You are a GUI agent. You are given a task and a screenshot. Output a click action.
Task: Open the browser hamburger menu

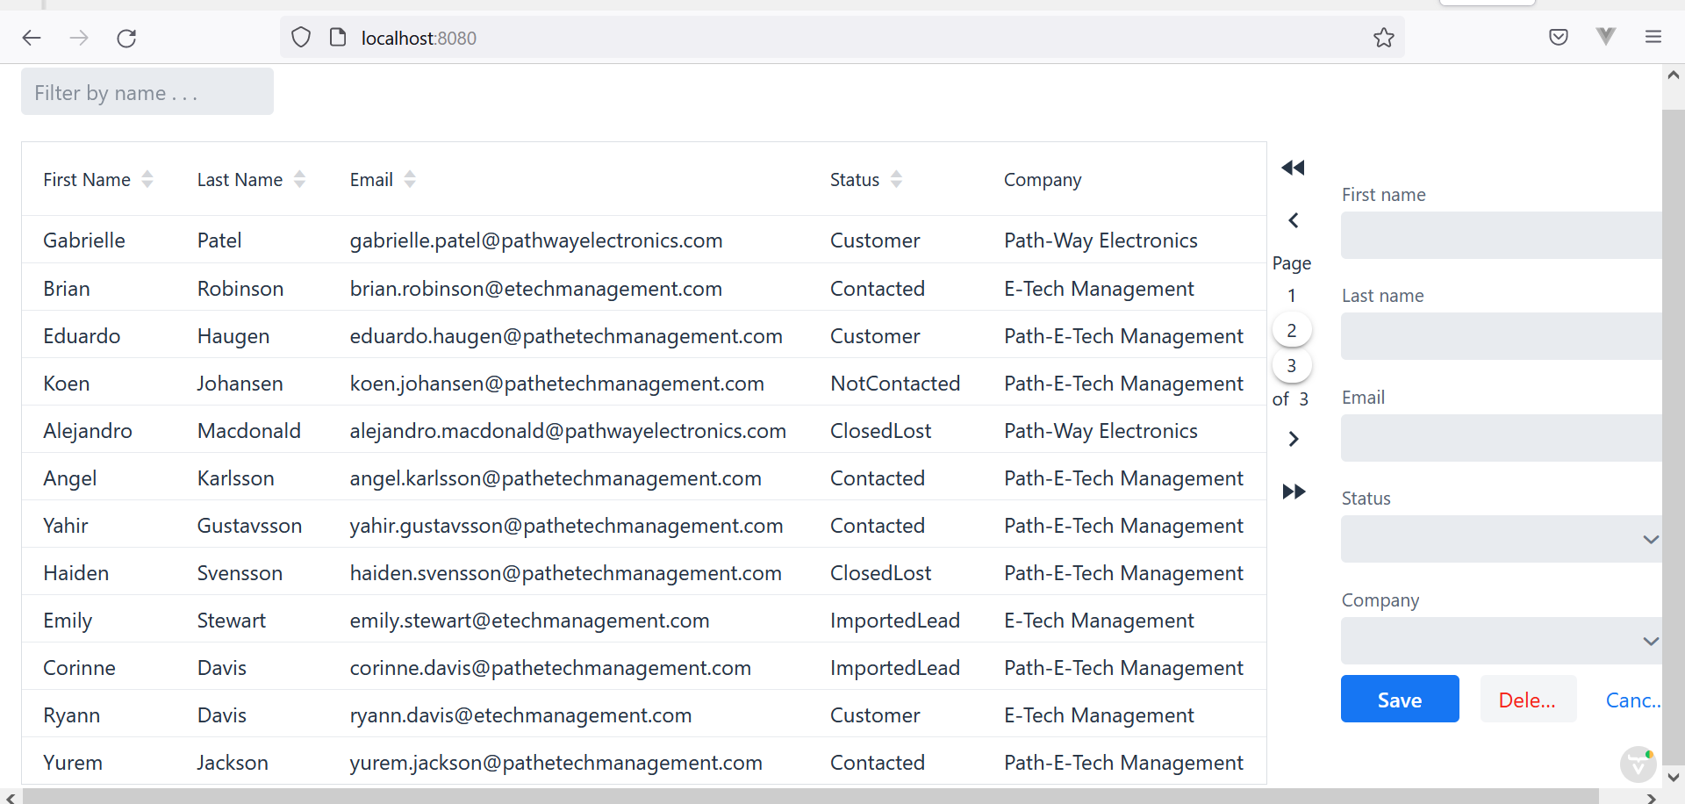click(1653, 37)
